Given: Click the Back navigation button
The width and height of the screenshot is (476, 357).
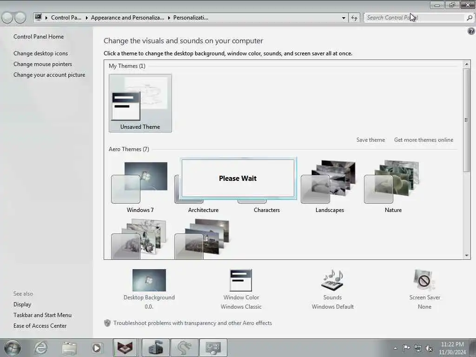Looking at the screenshot, I should pyautogui.click(x=7, y=18).
